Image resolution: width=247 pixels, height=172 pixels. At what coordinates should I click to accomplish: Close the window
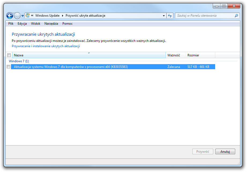(x=234, y=6)
